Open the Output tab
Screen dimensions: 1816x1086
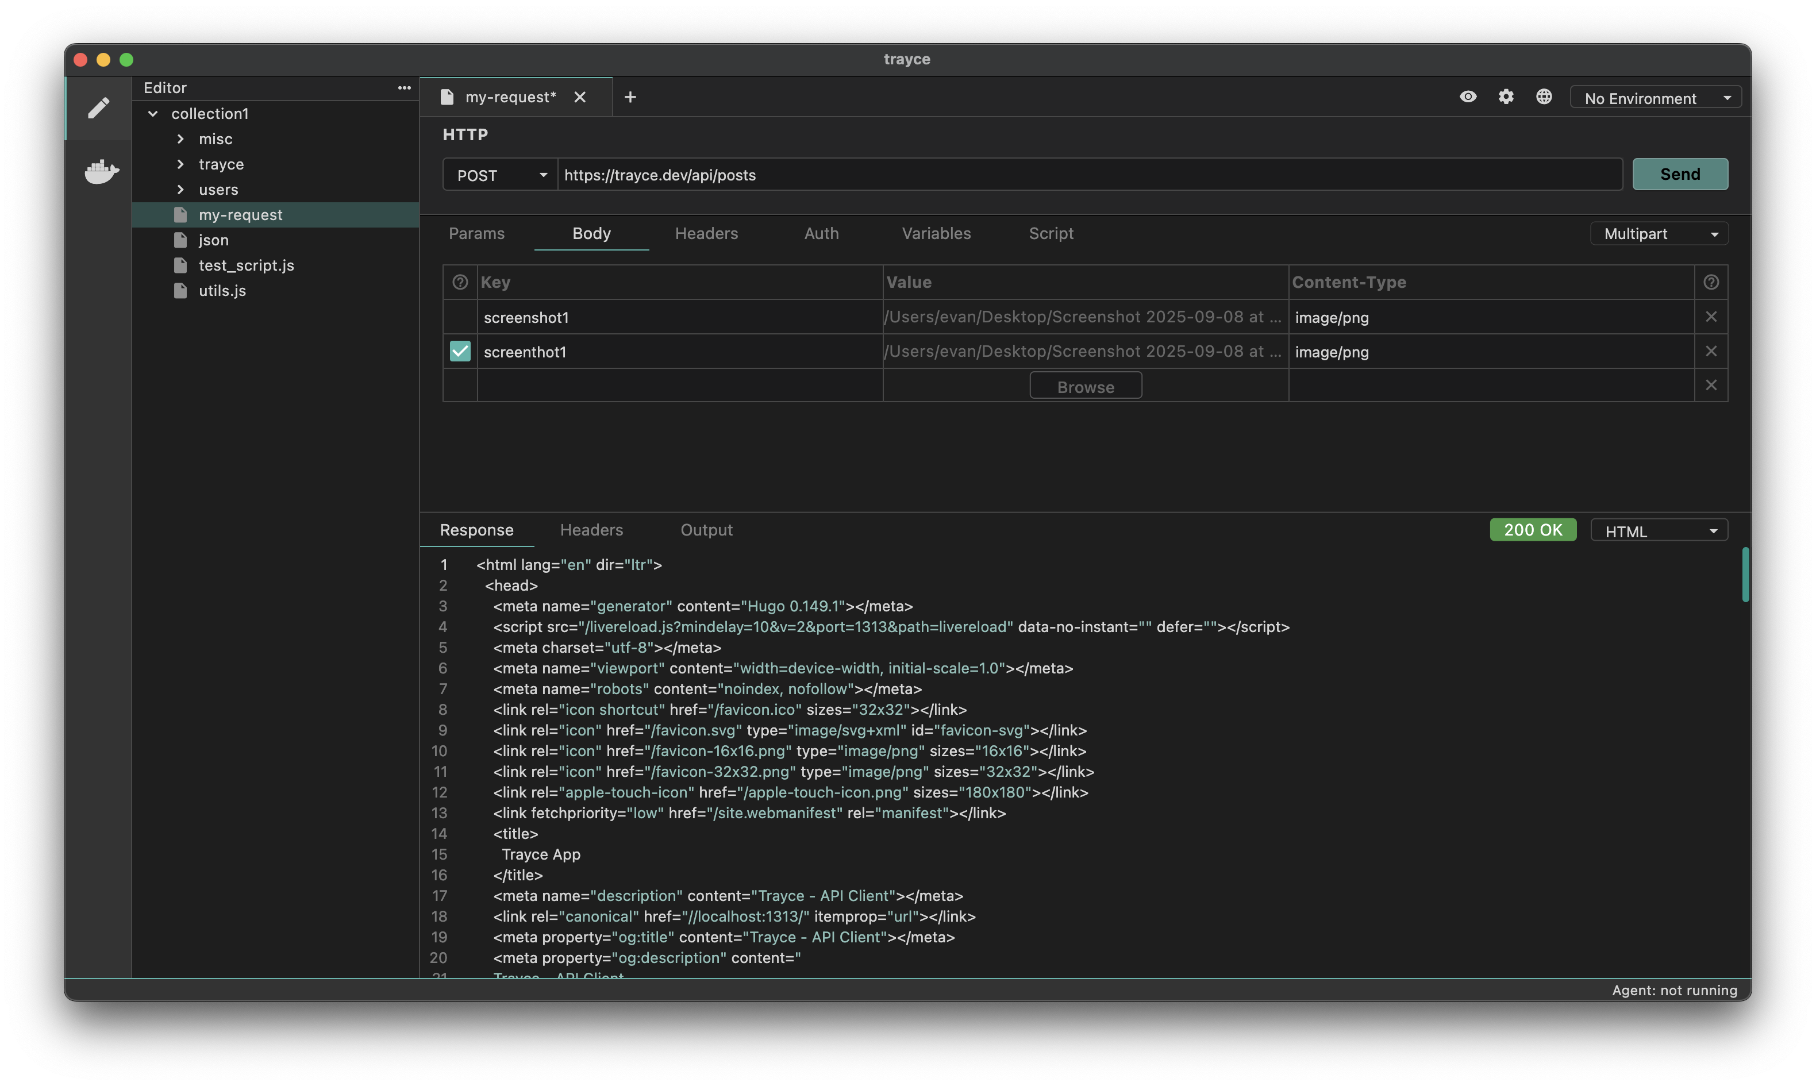(706, 530)
